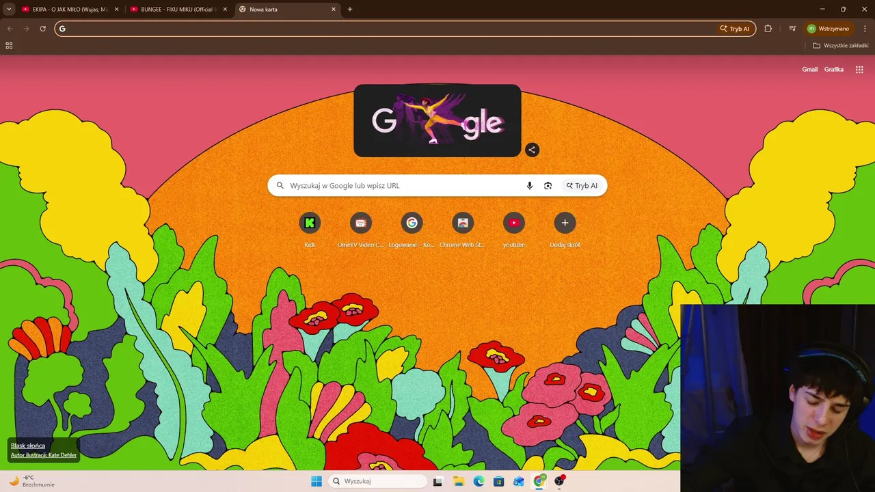Open the Extensions puzzle icon
This screenshot has height=492, width=875.
click(768, 29)
